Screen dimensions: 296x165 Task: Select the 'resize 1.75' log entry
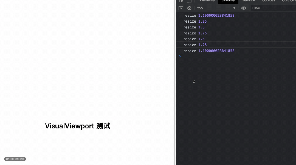click(195, 33)
